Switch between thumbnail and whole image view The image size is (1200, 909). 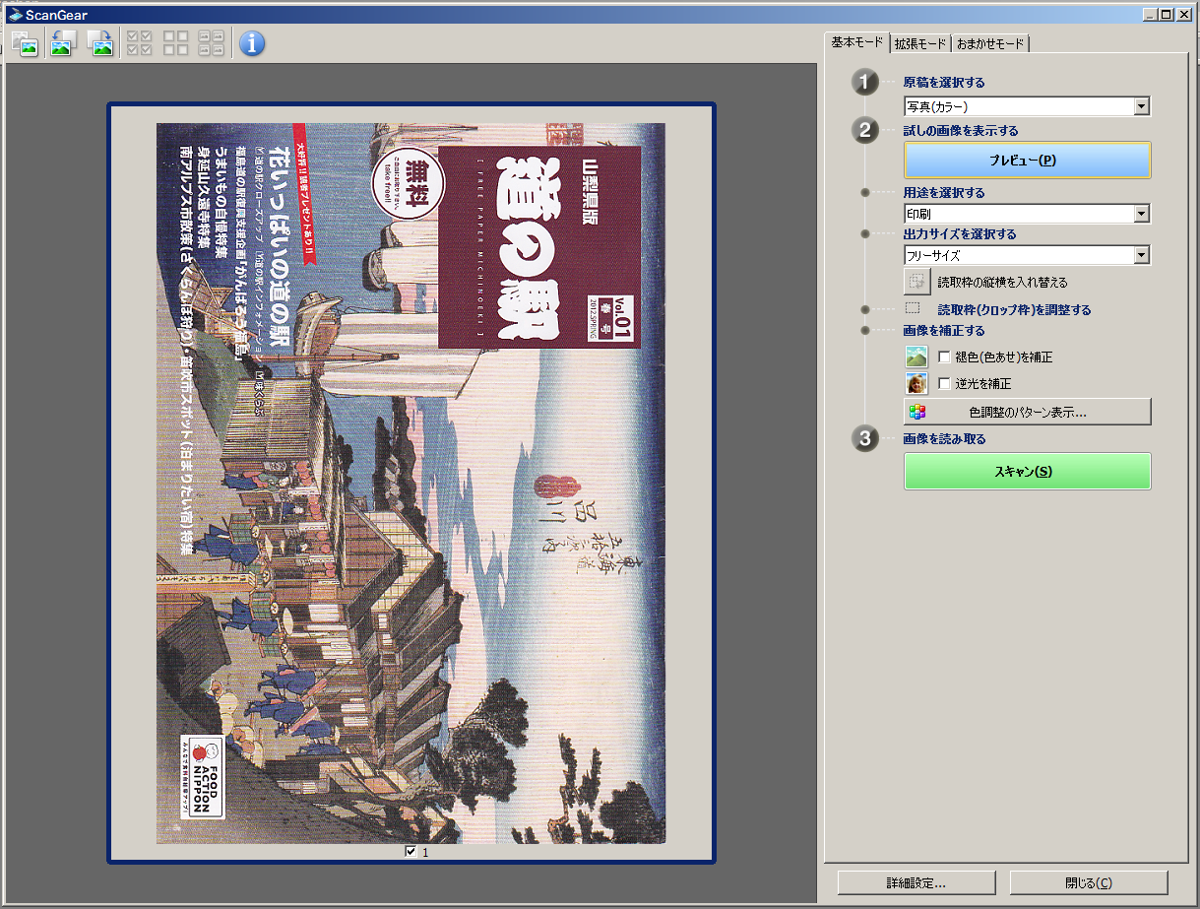tap(24, 43)
